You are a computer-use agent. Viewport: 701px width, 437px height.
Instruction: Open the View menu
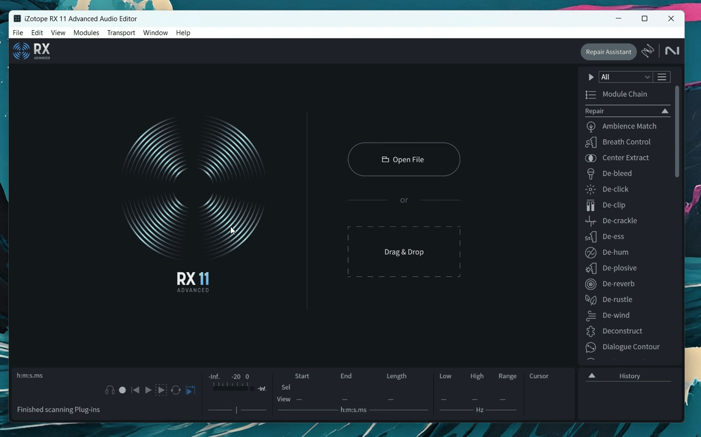pyautogui.click(x=58, y=33)
